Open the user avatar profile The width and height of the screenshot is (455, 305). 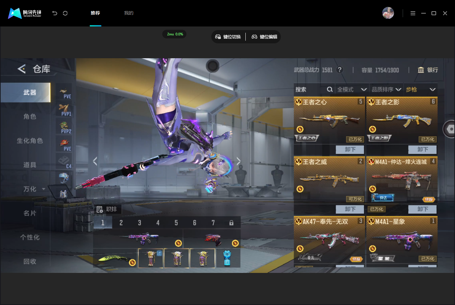coord(388,13)
